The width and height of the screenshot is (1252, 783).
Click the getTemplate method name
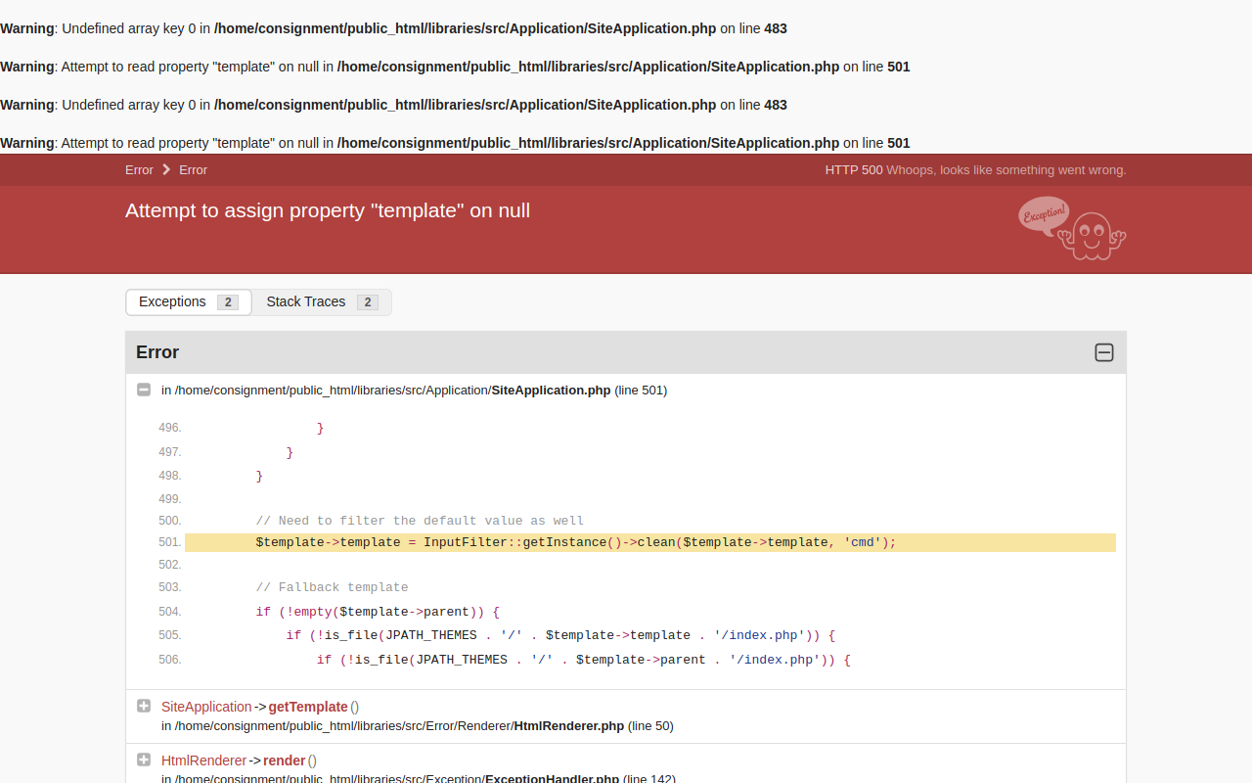click(x=308, y=707)
